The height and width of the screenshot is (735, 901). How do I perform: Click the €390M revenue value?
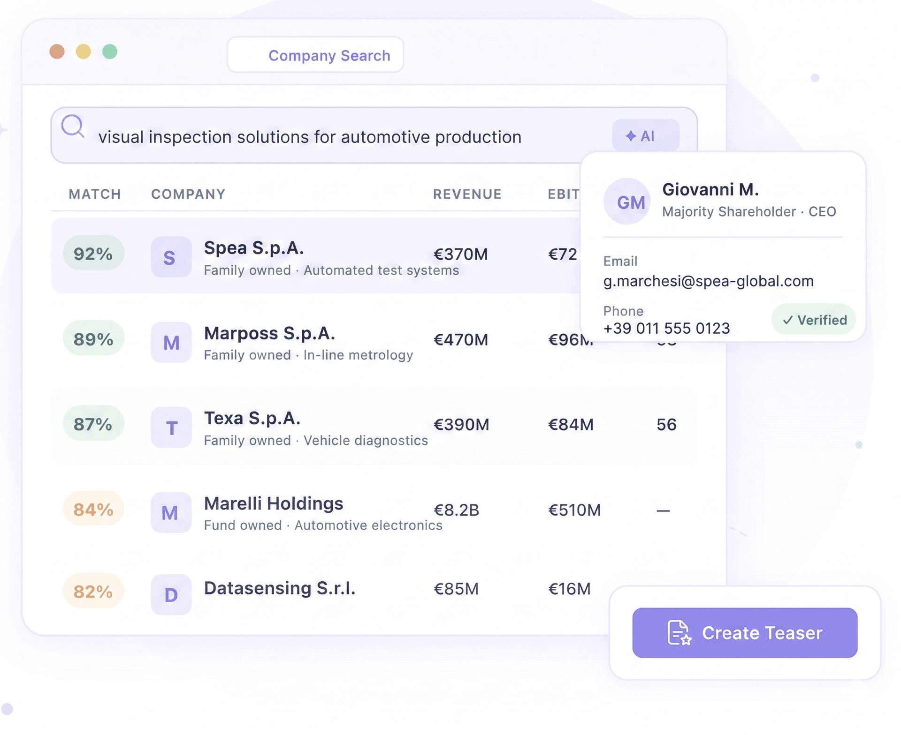coord(461,424)
